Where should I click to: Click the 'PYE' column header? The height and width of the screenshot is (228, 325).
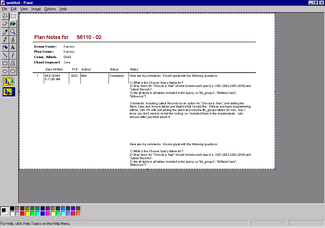75,69
